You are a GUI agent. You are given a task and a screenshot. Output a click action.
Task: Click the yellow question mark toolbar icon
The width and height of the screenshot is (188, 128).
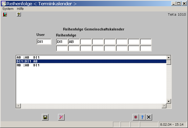19,15
